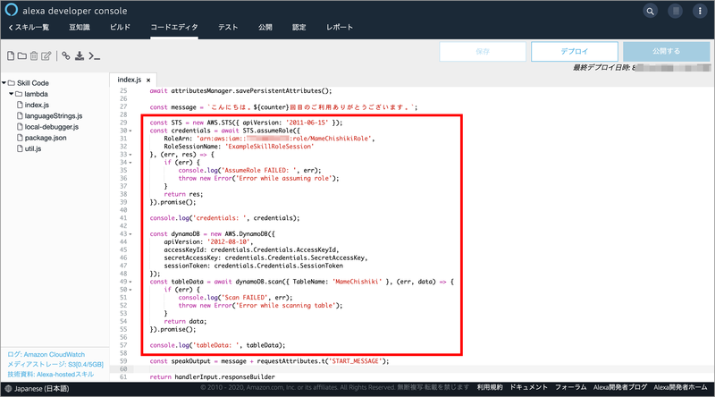
Task: Click the search magnifier icon in header
Action: click(x=651, y=11)
